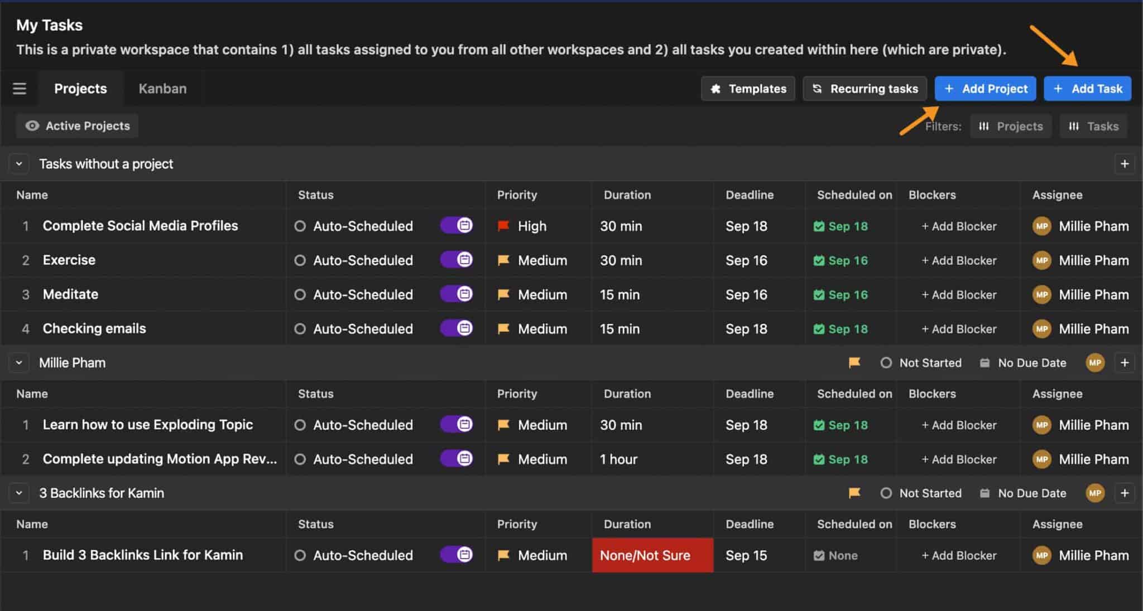
Task: Click project flag icon in 3 Backlinks row
Action: (x=854, y=493)
